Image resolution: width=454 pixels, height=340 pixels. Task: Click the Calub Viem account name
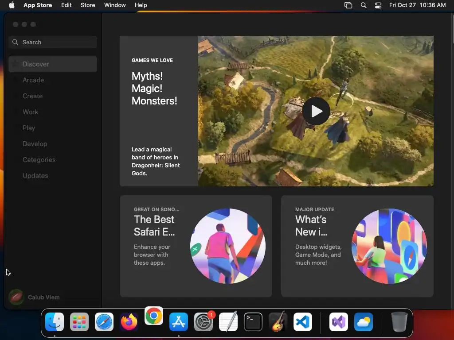(x=44, y=297)
